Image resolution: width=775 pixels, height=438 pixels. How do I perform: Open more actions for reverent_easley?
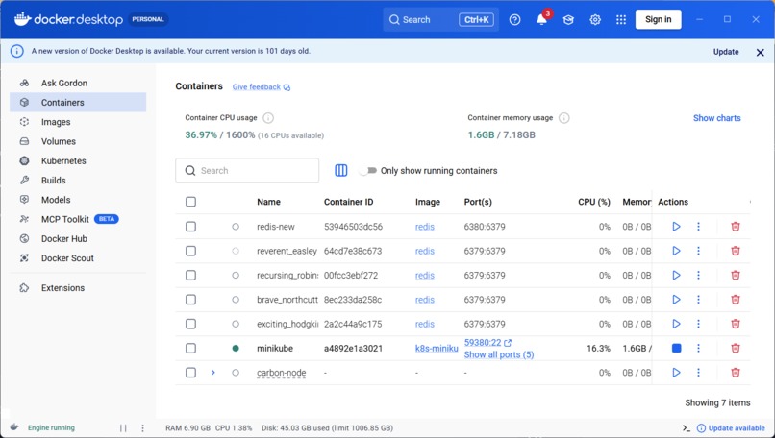coord(698,251)
